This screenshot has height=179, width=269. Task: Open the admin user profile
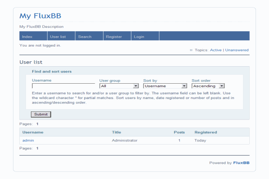pyautogui.click(x=28, y=141)
